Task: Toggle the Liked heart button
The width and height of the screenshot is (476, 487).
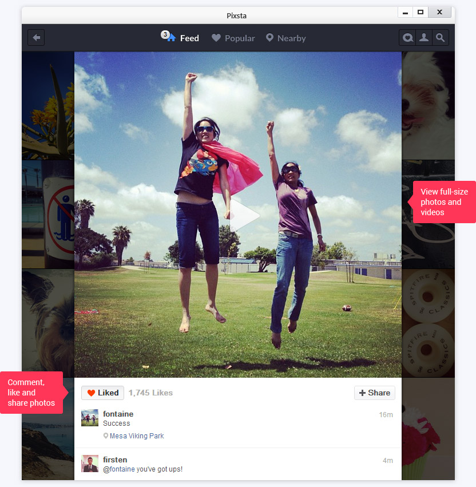Action: (103, 393)
